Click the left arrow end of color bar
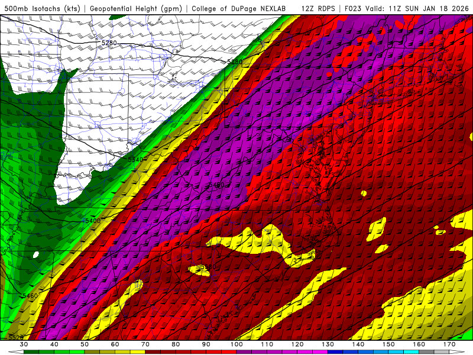Image resolution: width=473 pixels, height=355 pixels. click(16, 352)
